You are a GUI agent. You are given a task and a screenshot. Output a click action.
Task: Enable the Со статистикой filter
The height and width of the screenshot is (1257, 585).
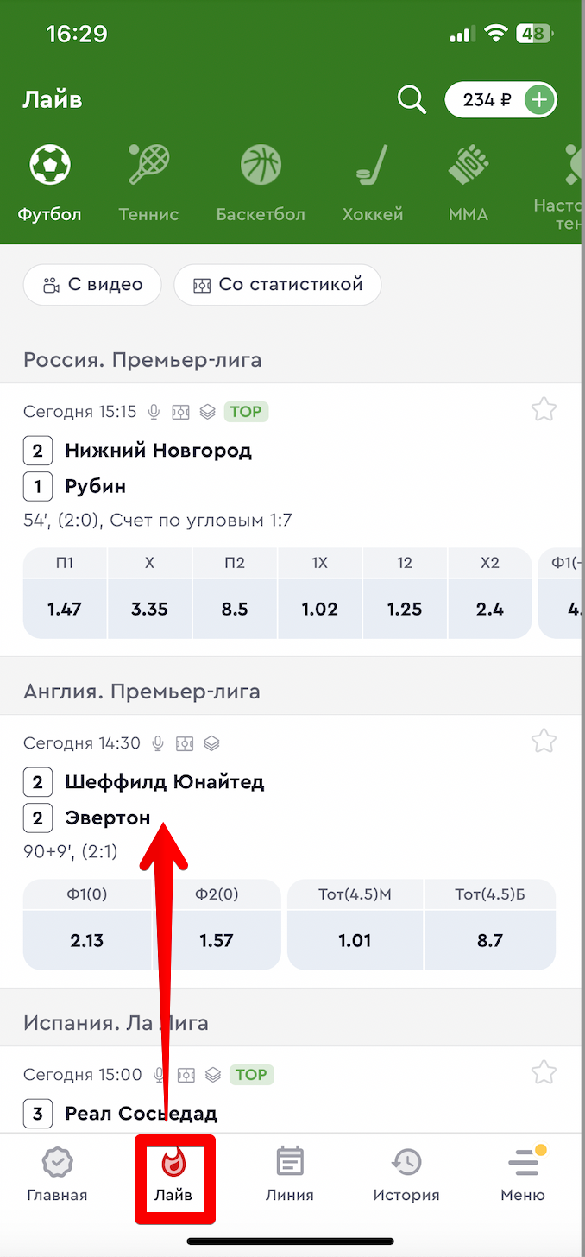pos(278,285)
